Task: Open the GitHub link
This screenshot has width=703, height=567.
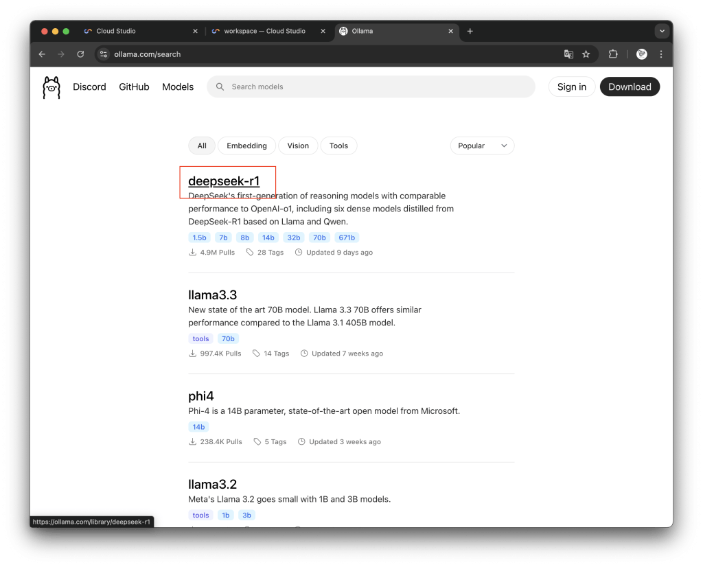Action: click(x=134, y=86)
